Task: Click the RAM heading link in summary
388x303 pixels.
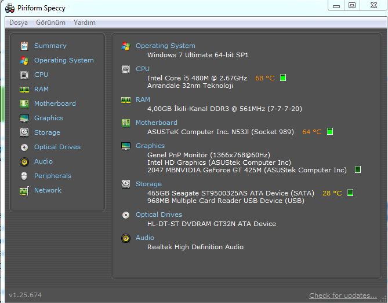Action: click(x=143, y=99)
